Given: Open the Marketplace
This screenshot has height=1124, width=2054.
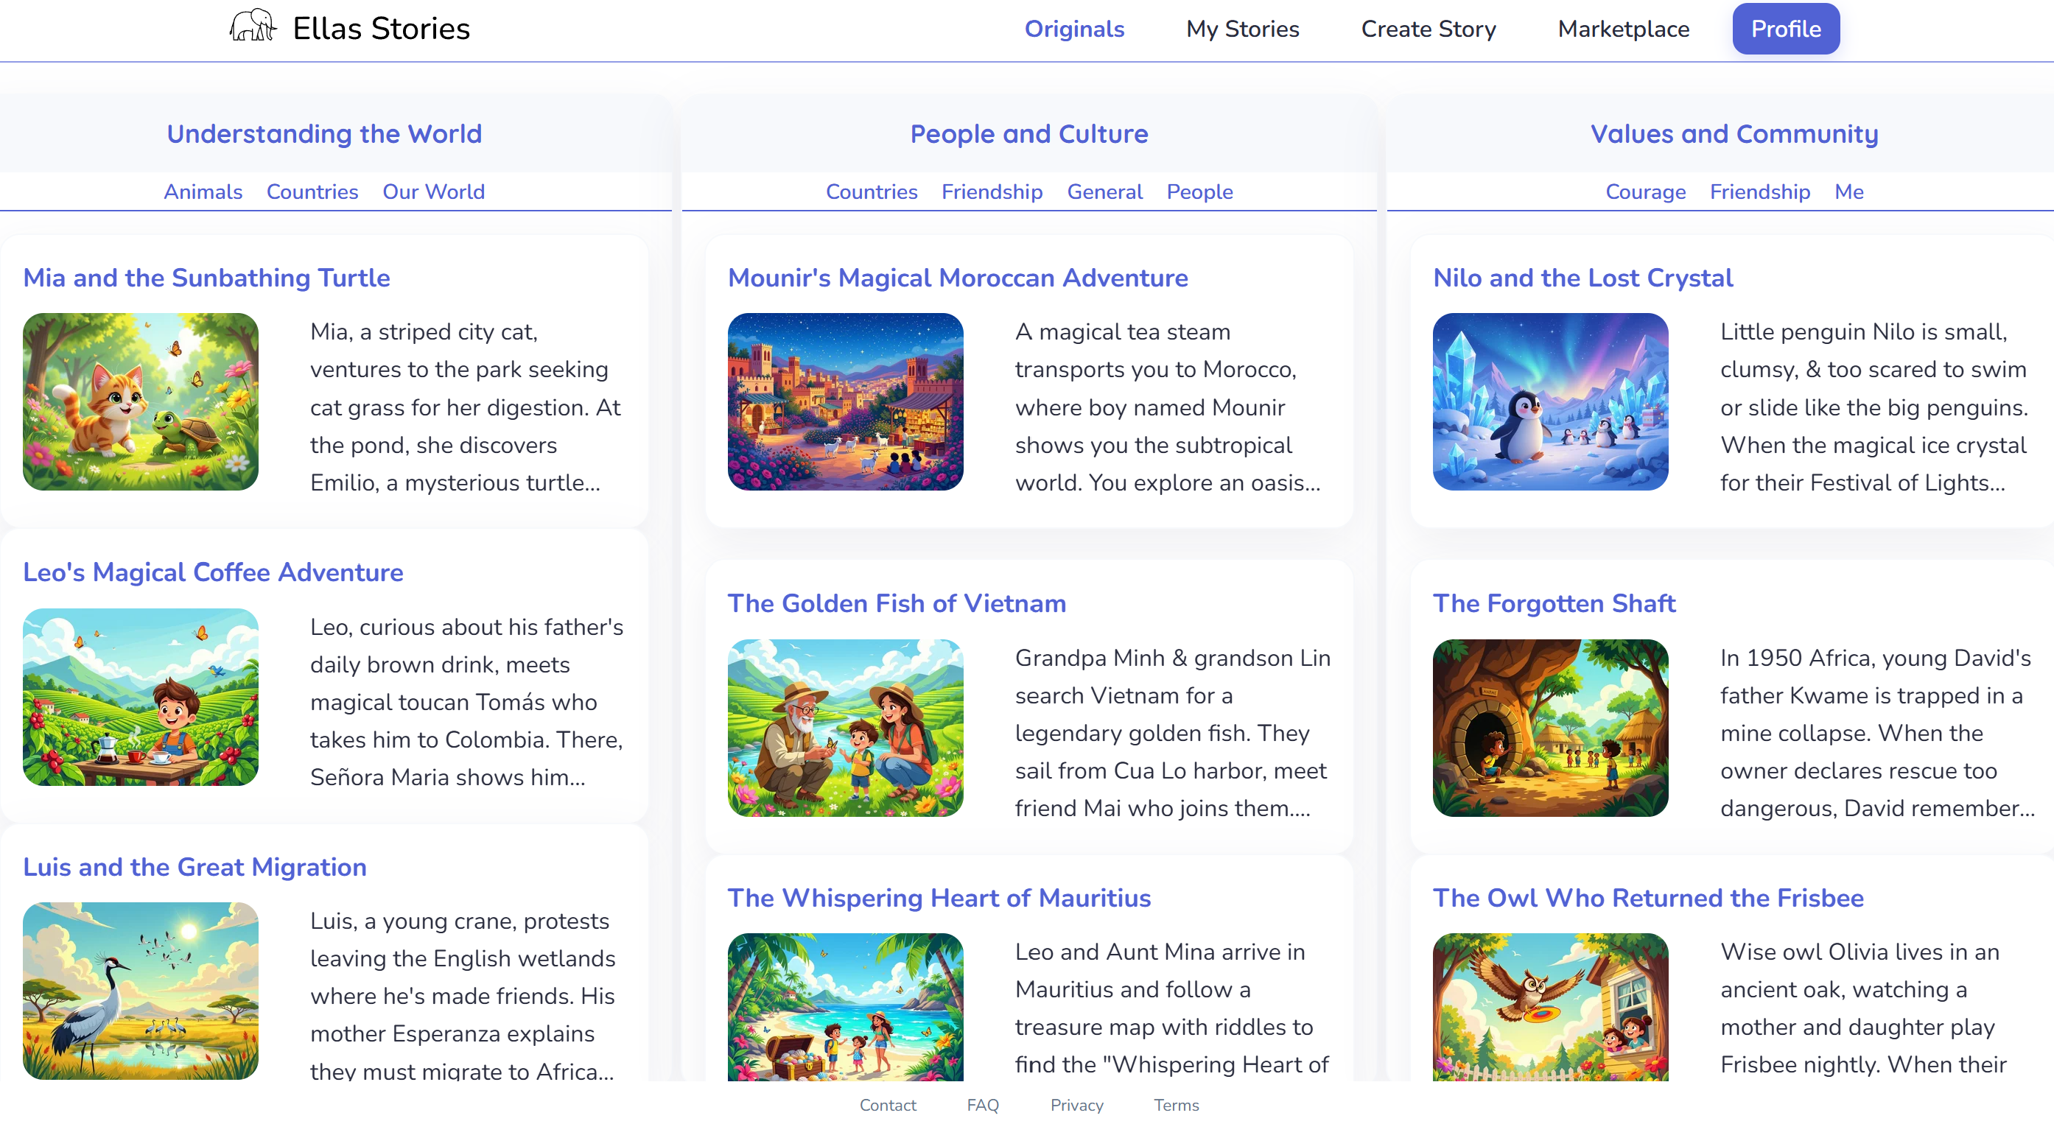Looking at the screenshot, I should [x=1622, y=29].
